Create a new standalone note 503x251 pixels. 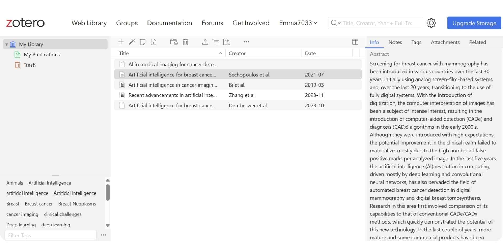[143, 42]
